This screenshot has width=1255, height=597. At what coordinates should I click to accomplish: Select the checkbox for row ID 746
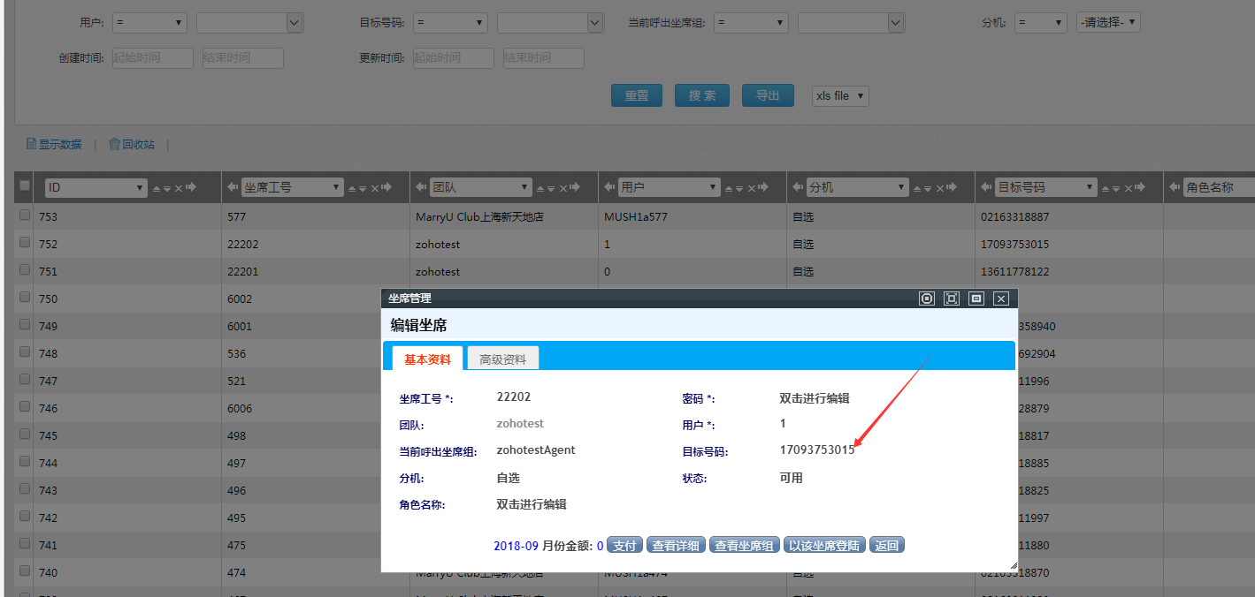(25, 408)
